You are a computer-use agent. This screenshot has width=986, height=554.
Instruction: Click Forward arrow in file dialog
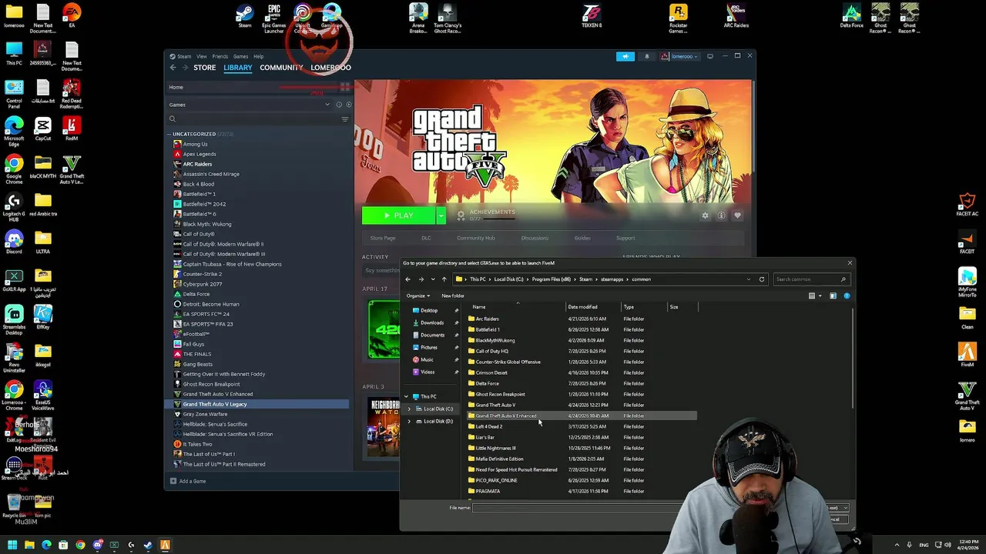[421, 279]
